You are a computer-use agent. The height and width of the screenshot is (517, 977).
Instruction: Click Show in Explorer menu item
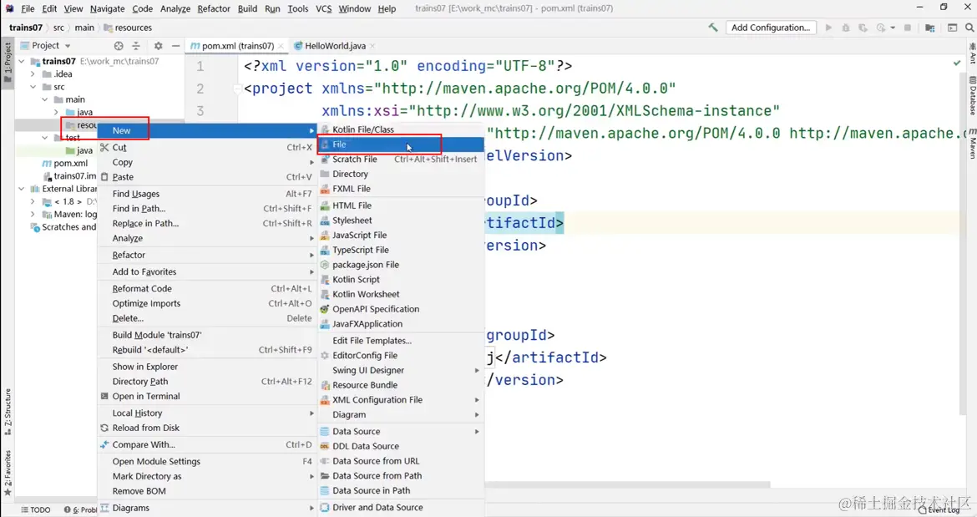coord(207,367)
